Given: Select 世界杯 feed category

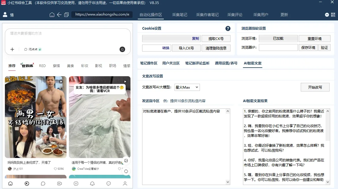Looking at the screenshot, I should [x=27, y=65].
